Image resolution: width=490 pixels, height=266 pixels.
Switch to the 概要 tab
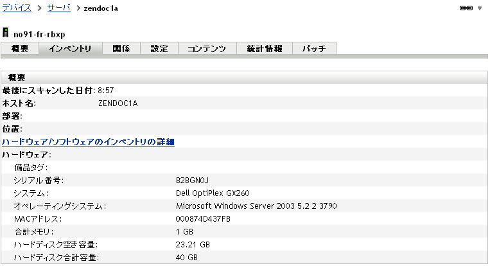(x=20, y=49)
